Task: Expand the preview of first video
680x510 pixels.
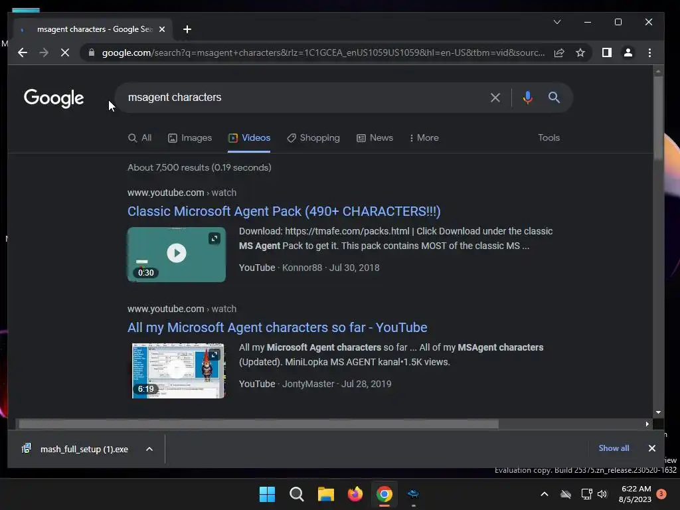Action: (214, 238)
